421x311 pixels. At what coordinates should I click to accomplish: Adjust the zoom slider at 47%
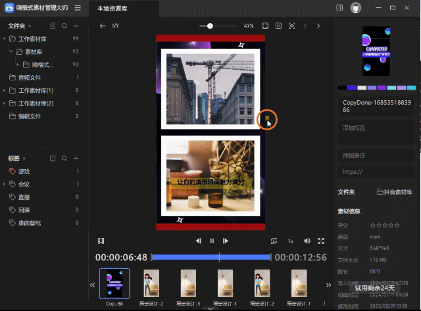point(210,26)
